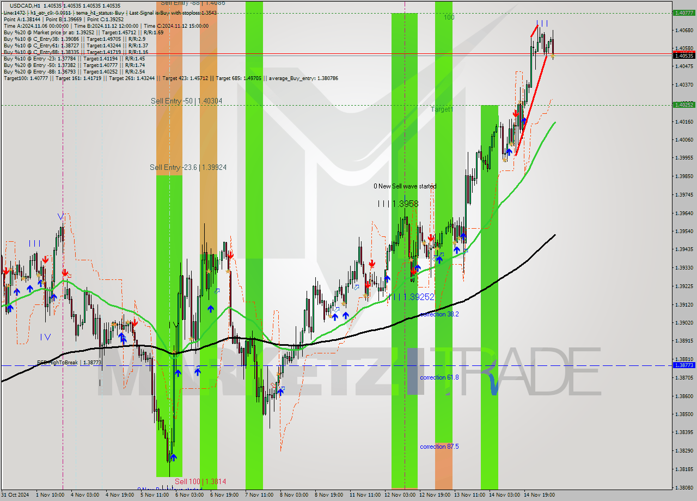Click the '6 Nov 03:00' time label
Screen dimensions: 697x501
coord(189,495)
